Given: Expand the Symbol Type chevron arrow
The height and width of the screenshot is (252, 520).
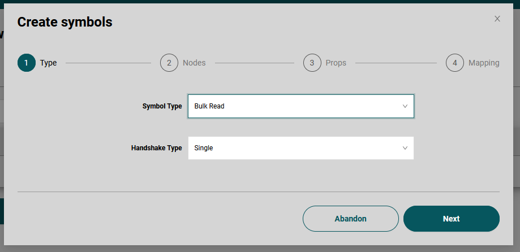Looking at the screenshot, I should coord(405,106).
